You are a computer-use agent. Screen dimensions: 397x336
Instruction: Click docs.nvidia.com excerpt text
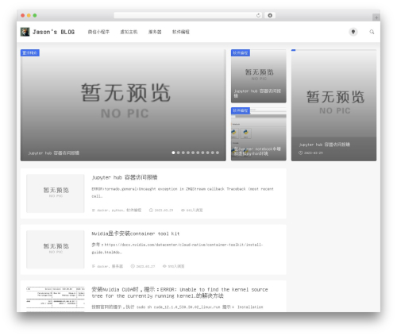177,249
